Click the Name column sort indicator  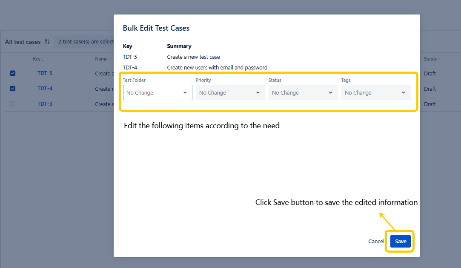tap(110, 60)
